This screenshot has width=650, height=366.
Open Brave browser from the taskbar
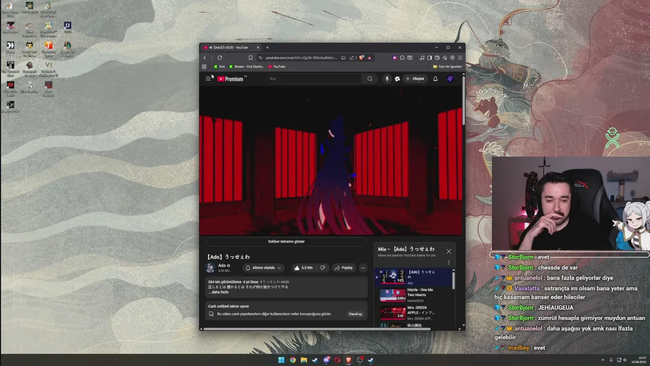pyautogui.click(x=349, y=360)
